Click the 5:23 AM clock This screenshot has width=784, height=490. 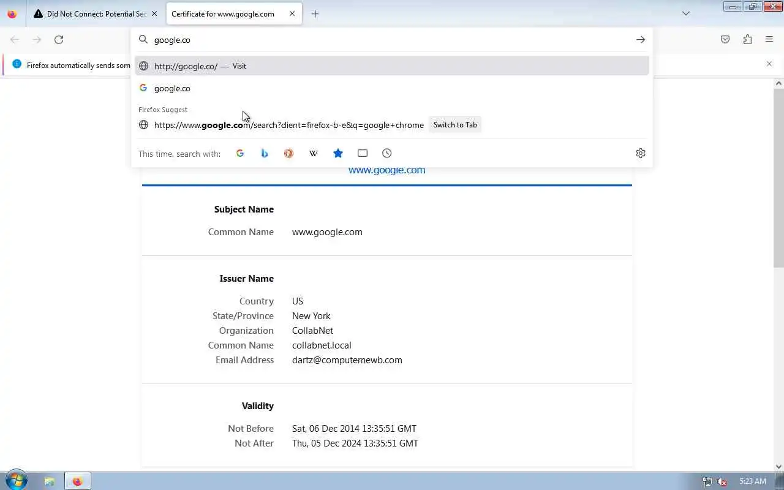[x=753, y=481]
